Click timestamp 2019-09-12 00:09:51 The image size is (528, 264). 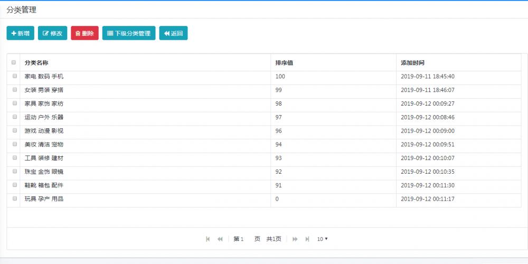(428, 145)
